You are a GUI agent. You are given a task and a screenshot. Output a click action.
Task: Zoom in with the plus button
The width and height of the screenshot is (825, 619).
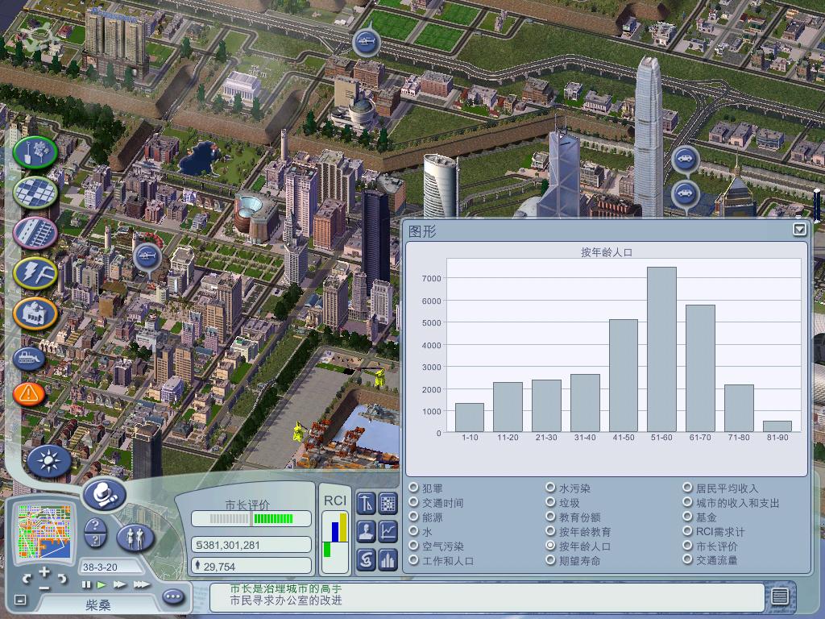click(44, 571)
